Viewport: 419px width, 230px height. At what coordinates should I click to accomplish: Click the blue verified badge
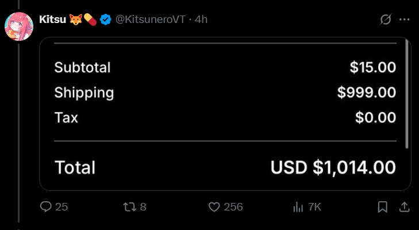click(106, 20)
